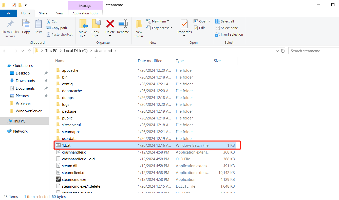Click the Properties icon

[184, 24]
